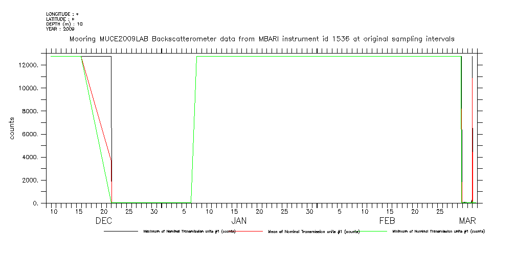Click the YEAR : 2009 header text
516x257 pixels.
coord(60,29)
